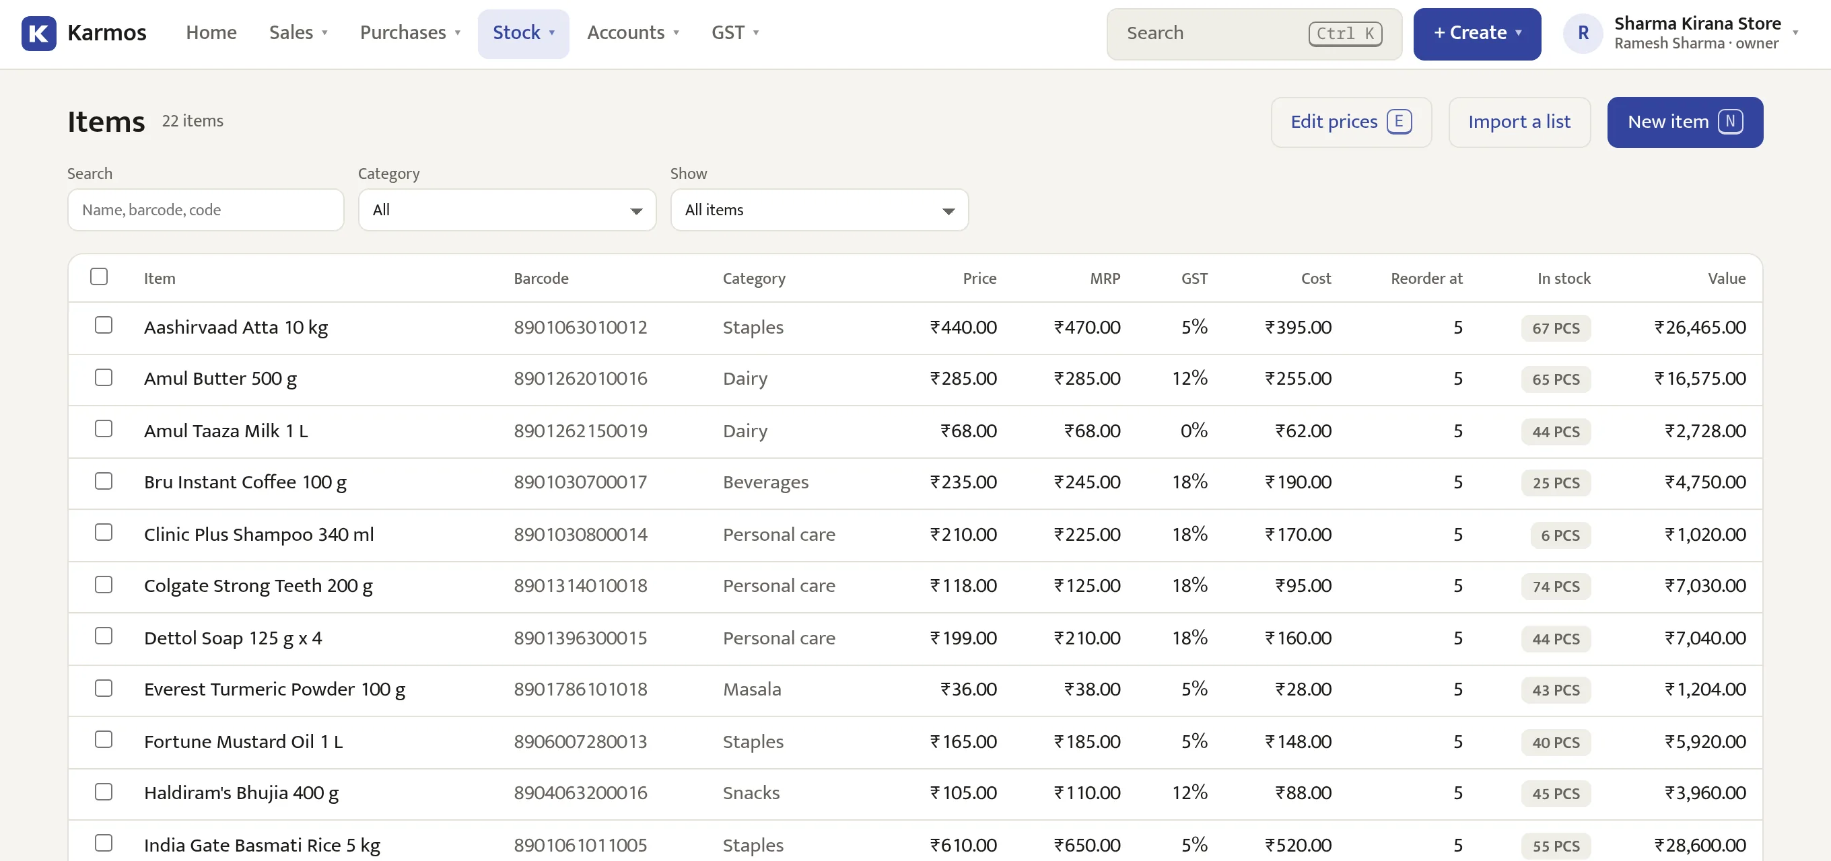Click the 67 PCS stock badge
The image size is (1831, 861).
coord(1555,328)
